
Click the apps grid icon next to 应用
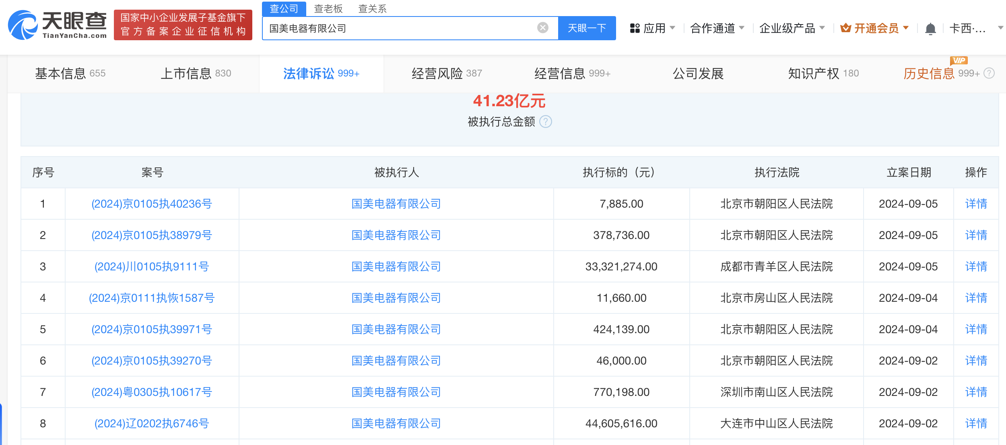[x=635, y=27]
